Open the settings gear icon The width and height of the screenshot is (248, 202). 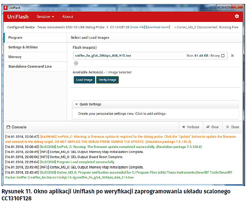[237, 16]
